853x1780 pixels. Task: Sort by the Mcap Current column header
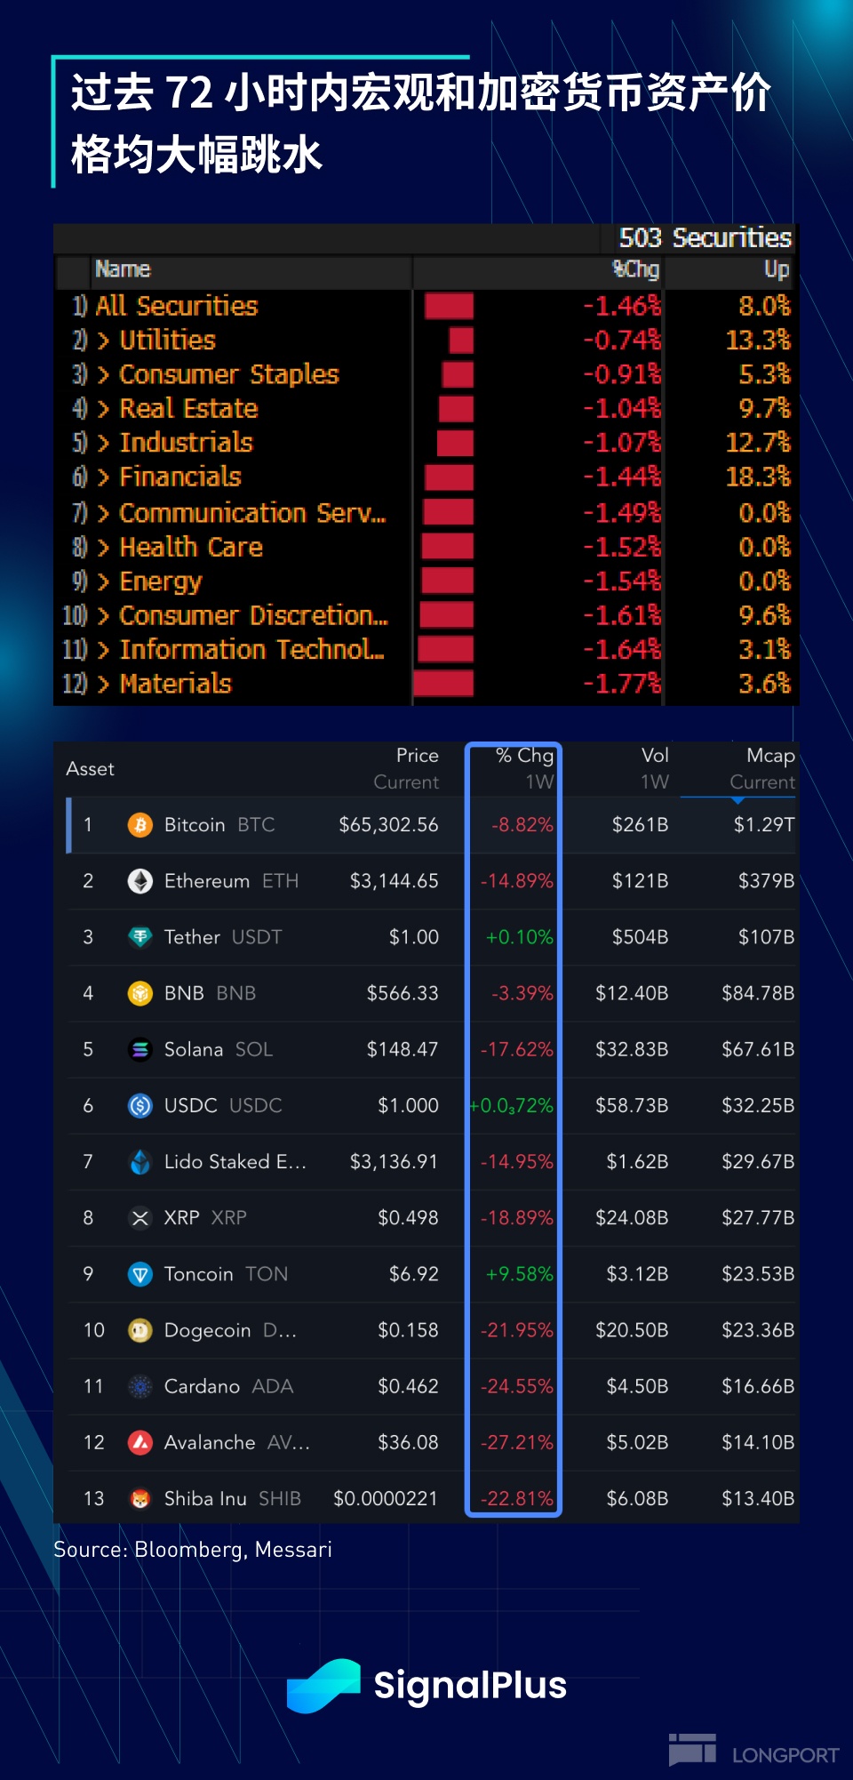click(x=761, y=768)
